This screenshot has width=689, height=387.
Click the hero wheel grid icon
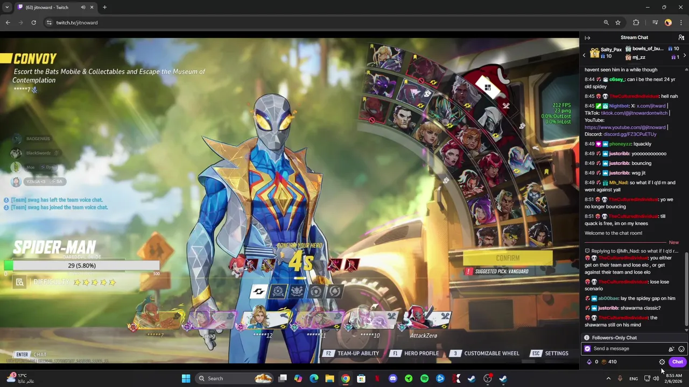point(487,88)
